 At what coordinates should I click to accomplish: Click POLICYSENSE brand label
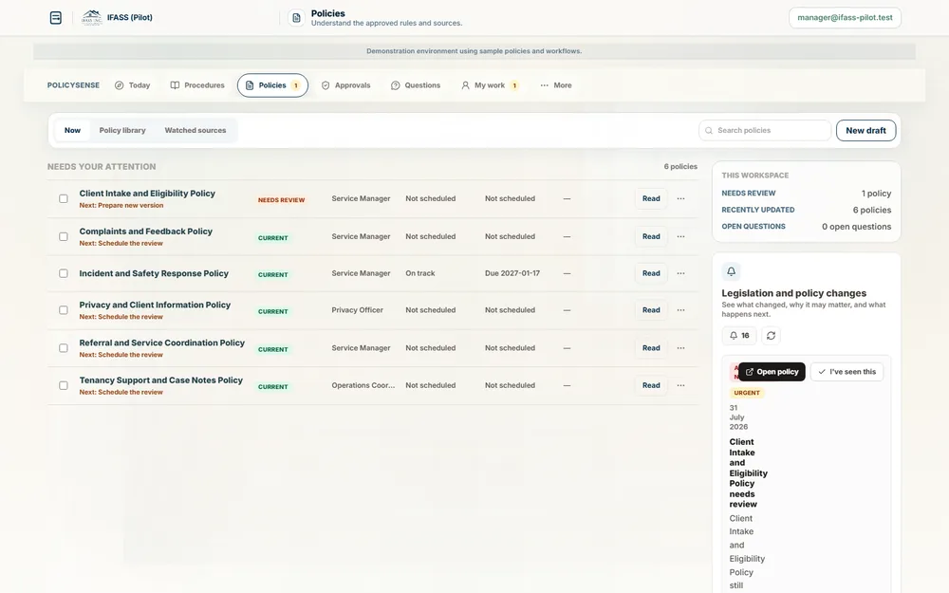[x=73, y=85]
